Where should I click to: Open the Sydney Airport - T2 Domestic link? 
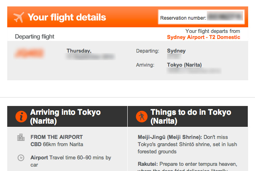click(203, 37)
